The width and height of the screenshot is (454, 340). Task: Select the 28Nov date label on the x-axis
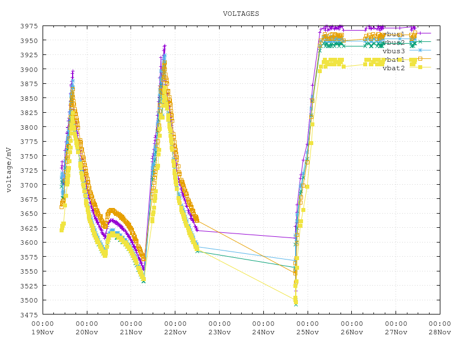(x=440, y=331)
